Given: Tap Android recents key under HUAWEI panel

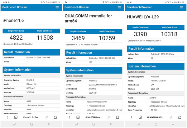Looking at the screenshot, I should tap(139, 124).
